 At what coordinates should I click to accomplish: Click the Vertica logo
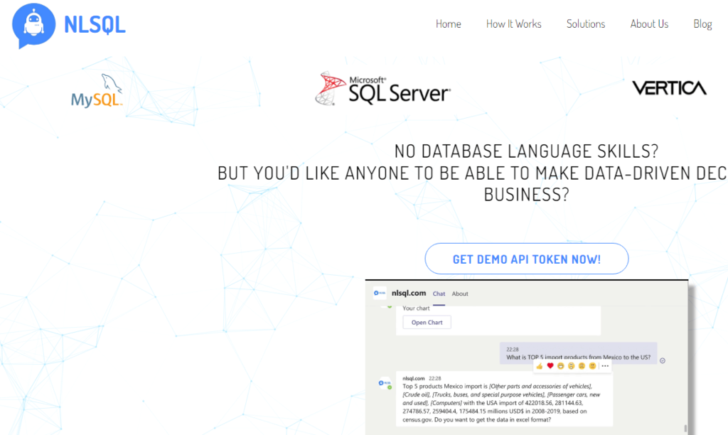pyautogui.click(x=669, y=87)
